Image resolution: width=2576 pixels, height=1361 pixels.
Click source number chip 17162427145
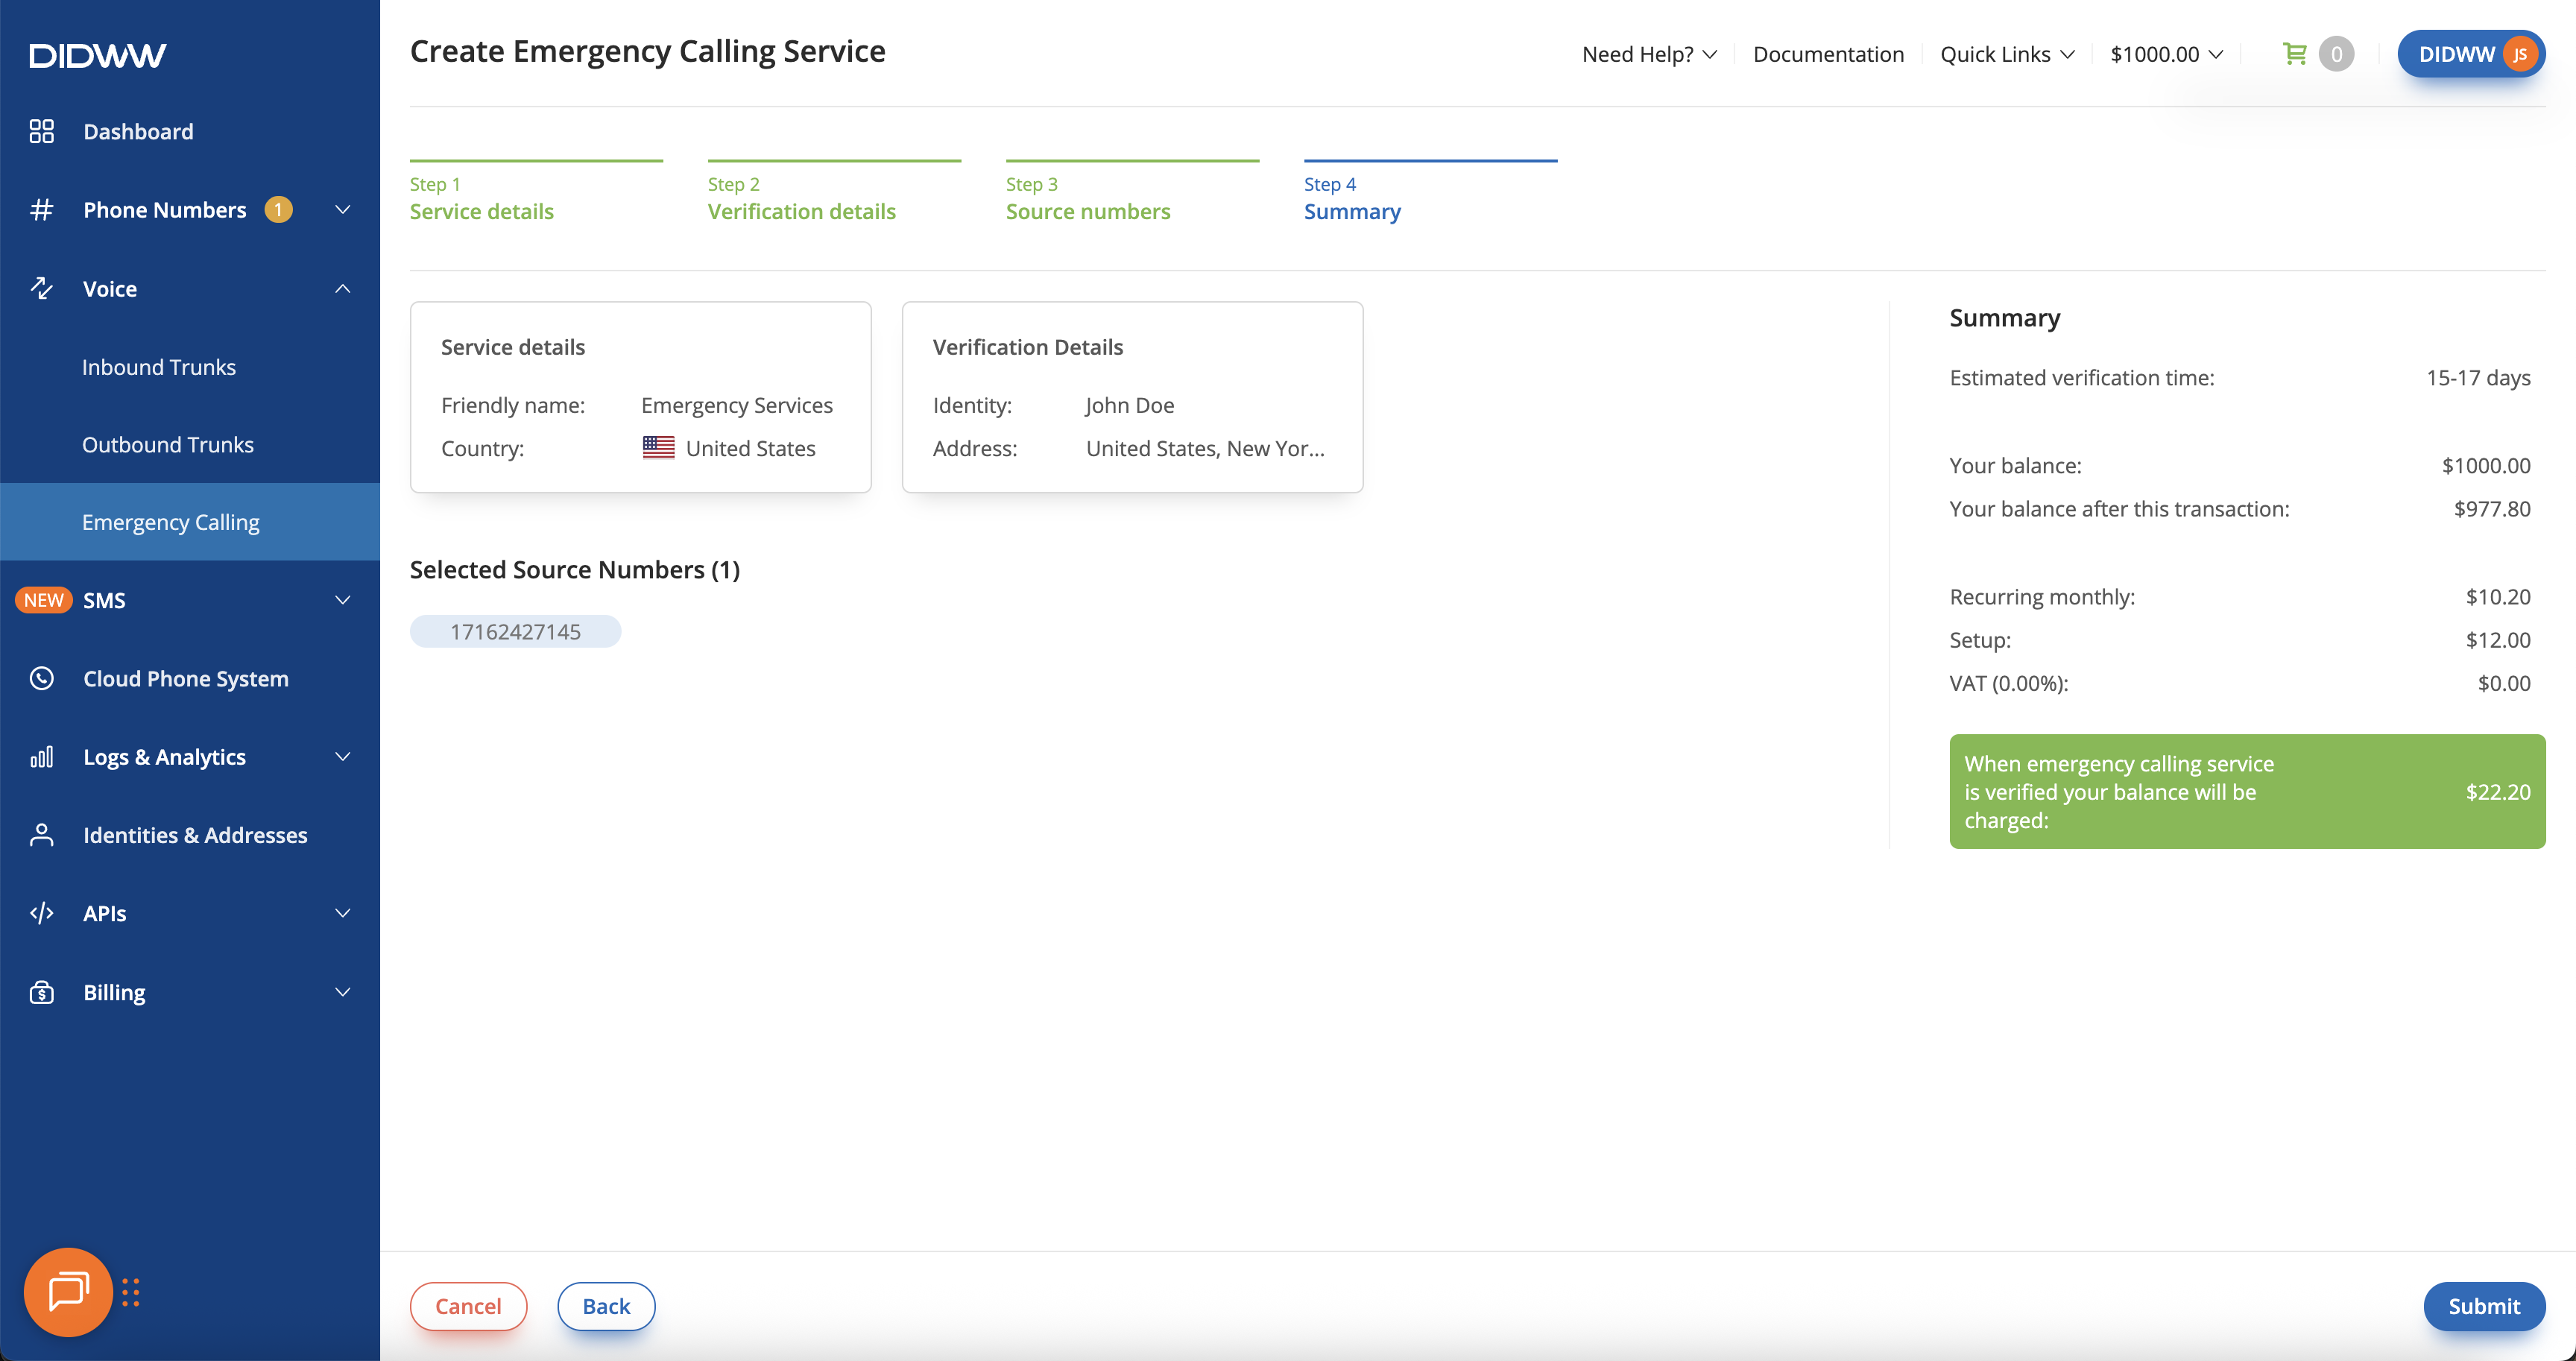[x=515, y=631]
